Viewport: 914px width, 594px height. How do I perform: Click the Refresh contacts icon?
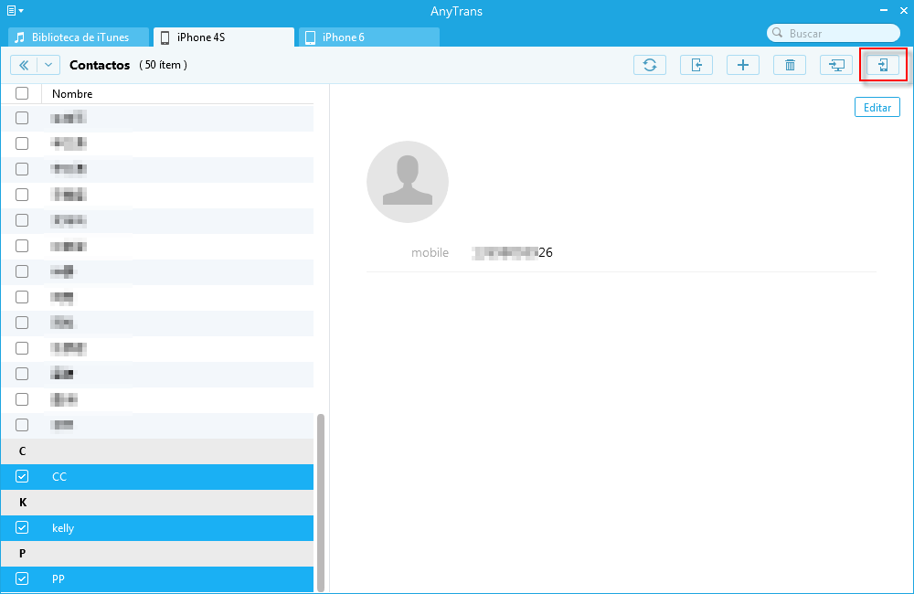click(649, 65)
